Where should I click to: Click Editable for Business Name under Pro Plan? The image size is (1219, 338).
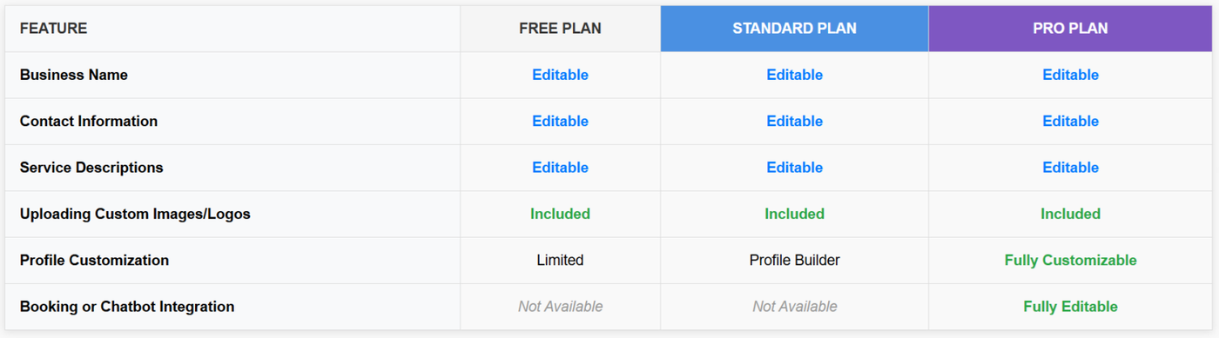[1070, 75]
